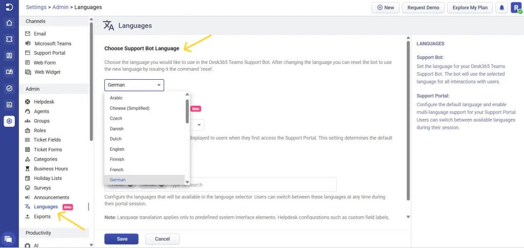Screen dimensions: 524x248
Task: Open the chat bubble icon at bottom left
Action: [8, 239]
